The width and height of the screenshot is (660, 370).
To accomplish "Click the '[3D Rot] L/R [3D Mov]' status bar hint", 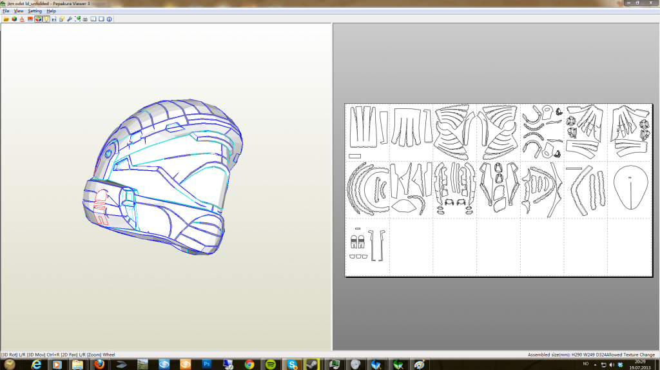I will pyautogui.click(x=23, y=355).
